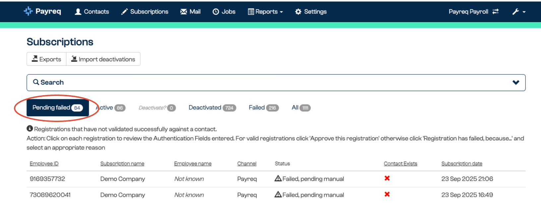
Task: Switch to the Active tab
Action: tap(111, 108)
